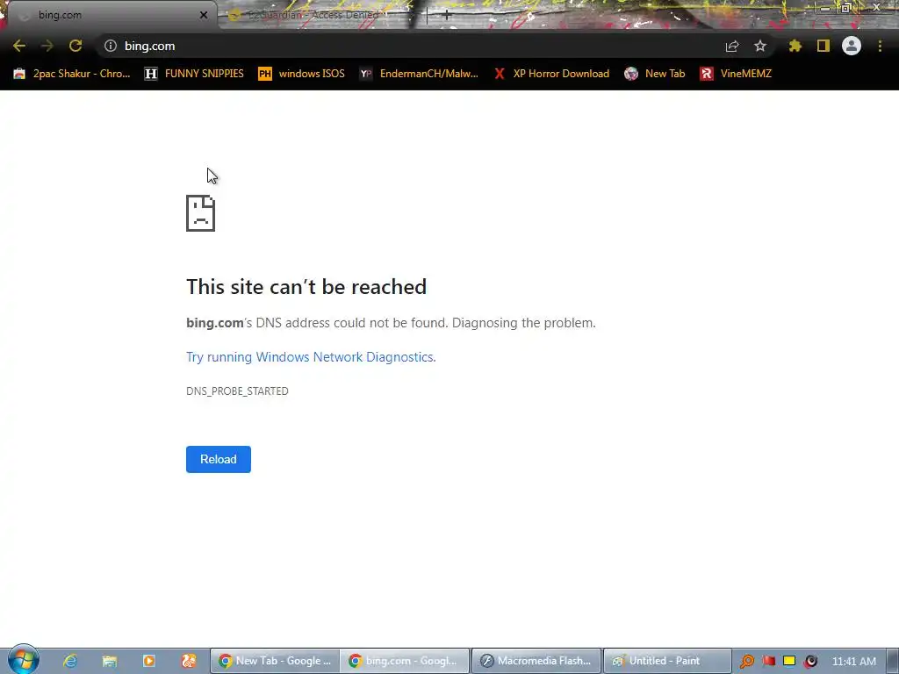The image size is (899, 674).
Task: Open the windows ISOS bookmark
Action: (x=302, y=74)
